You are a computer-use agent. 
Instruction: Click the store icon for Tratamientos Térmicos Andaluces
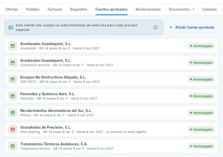13,146
